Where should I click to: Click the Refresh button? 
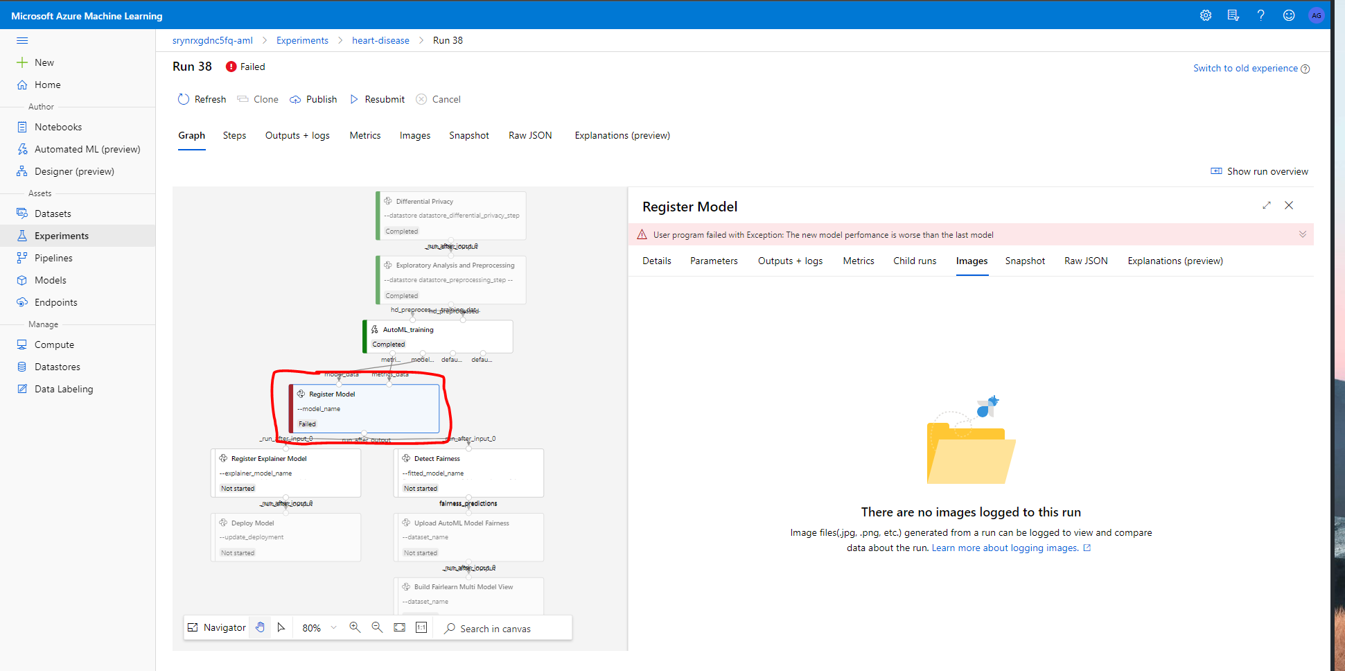[202, 99]
